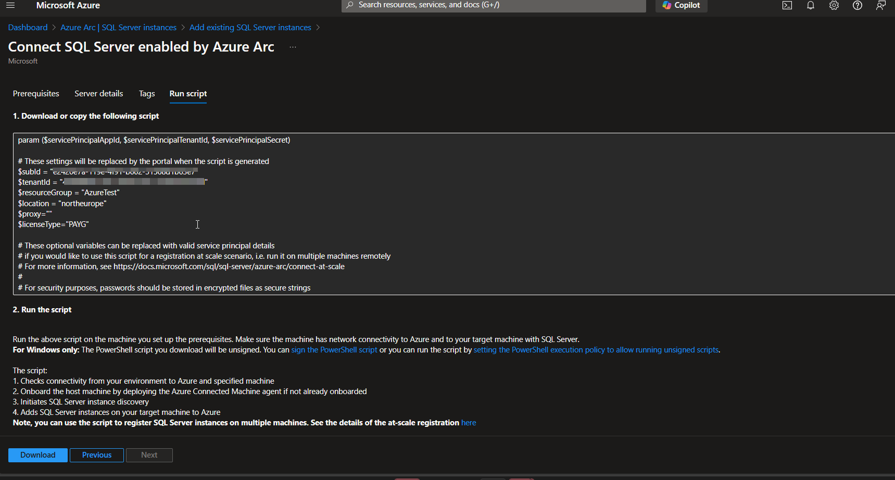Open the Help question mark icon
The image size is (895, 480).
click(x=857, y=5)
